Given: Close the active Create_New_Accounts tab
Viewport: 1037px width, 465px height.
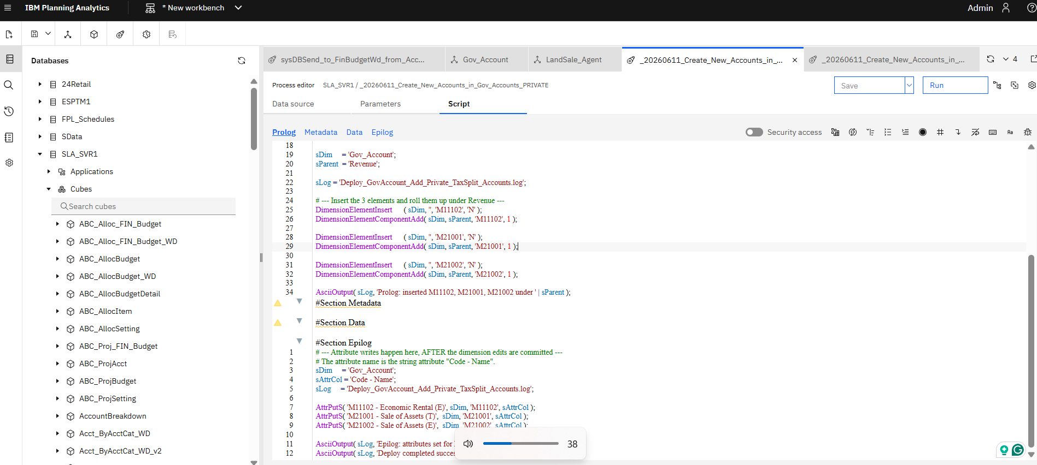Looking at the screenshot, I should [x=795, y=60].
